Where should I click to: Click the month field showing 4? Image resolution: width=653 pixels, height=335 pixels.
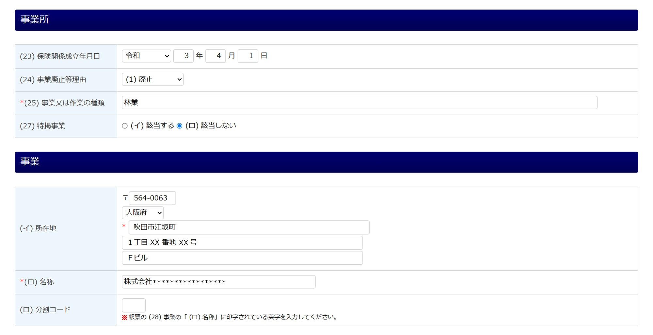pyautogui.click(x=215, y=56)
